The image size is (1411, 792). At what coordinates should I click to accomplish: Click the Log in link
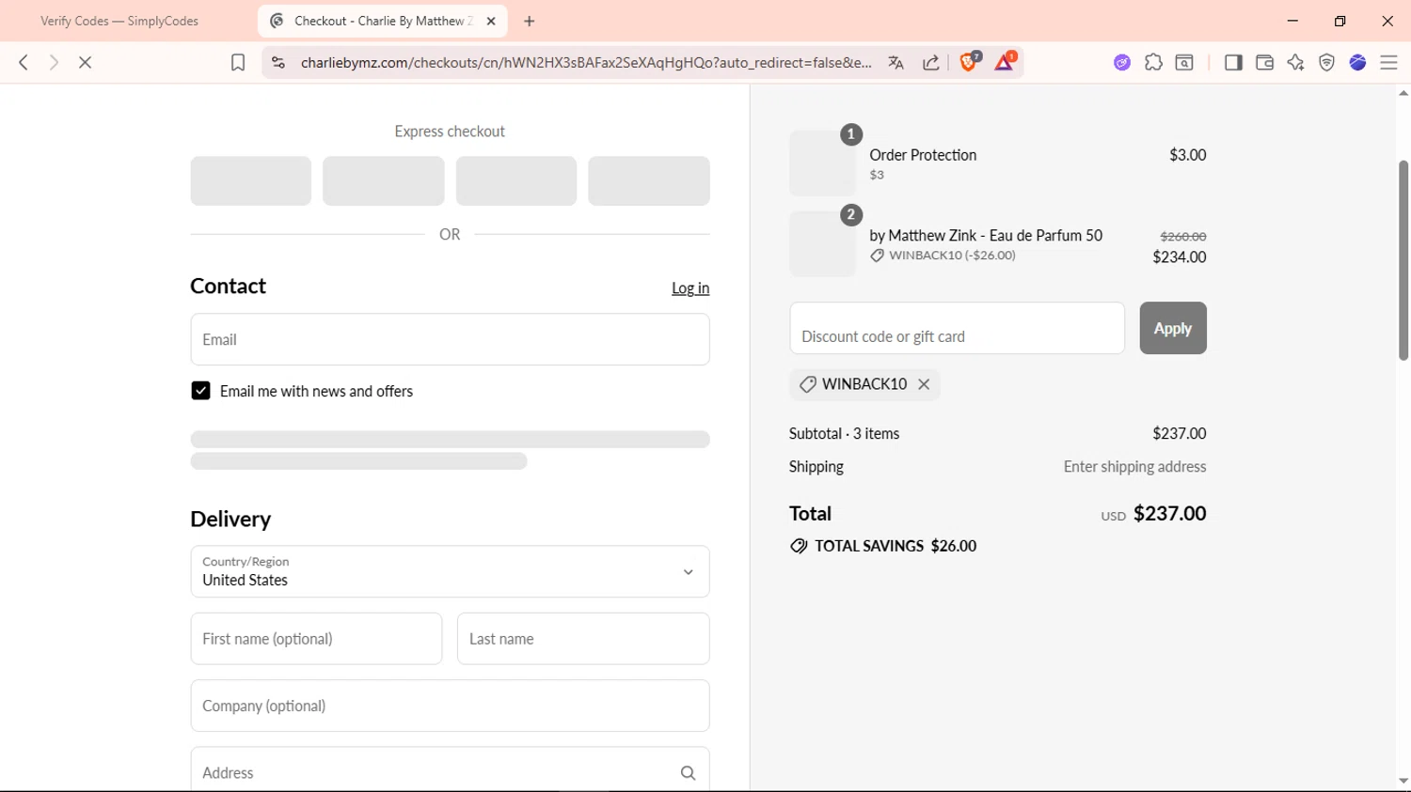click(x=690, y=288)
